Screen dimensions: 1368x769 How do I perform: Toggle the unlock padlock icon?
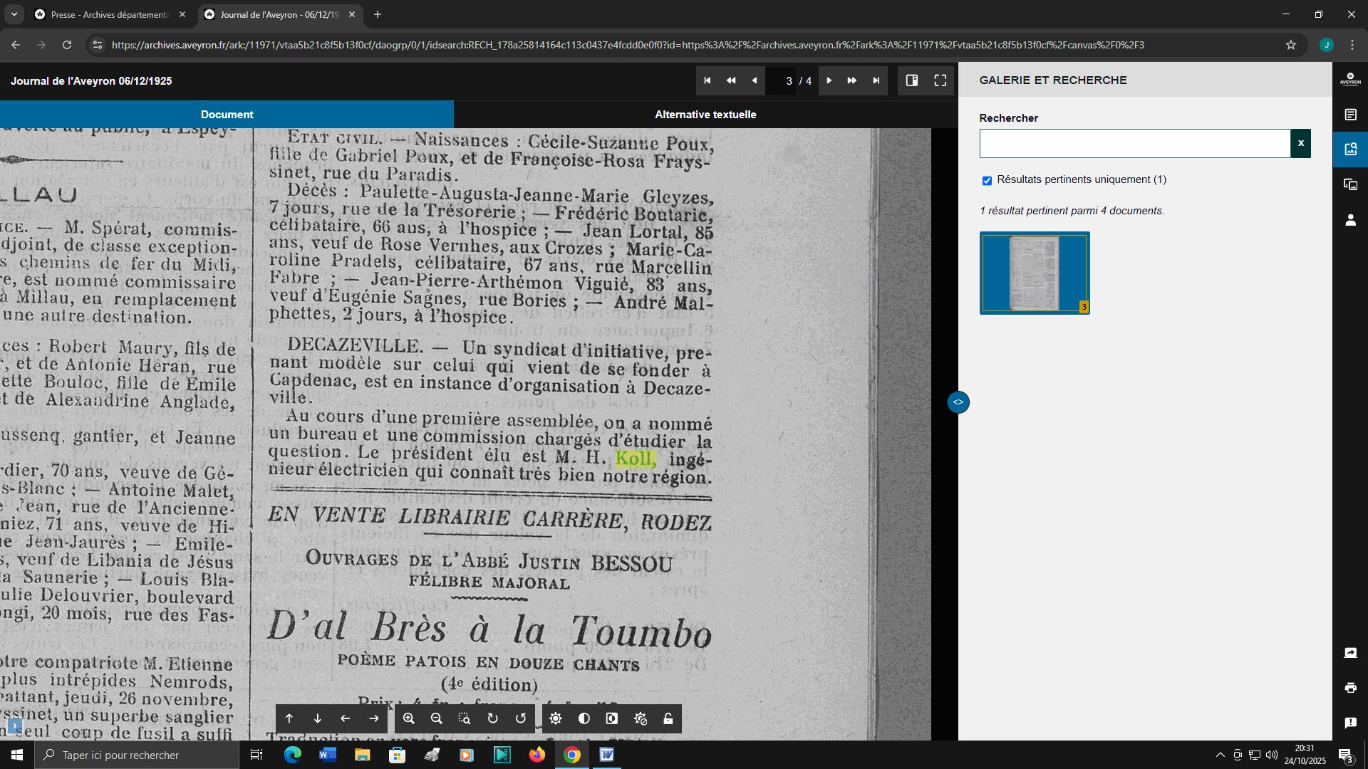tap(668, 718)
